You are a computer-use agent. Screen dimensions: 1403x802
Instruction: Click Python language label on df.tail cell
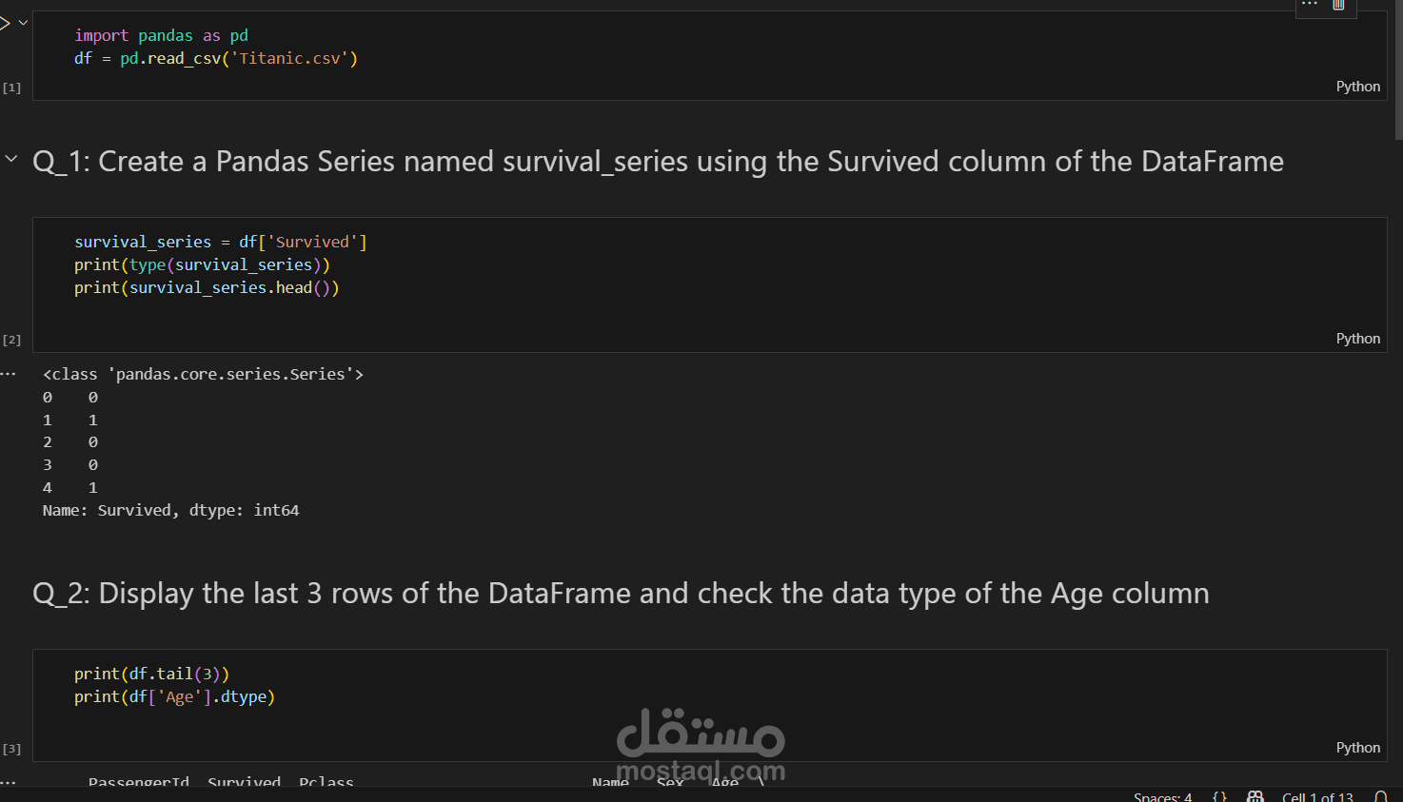tap(1357, 748)
